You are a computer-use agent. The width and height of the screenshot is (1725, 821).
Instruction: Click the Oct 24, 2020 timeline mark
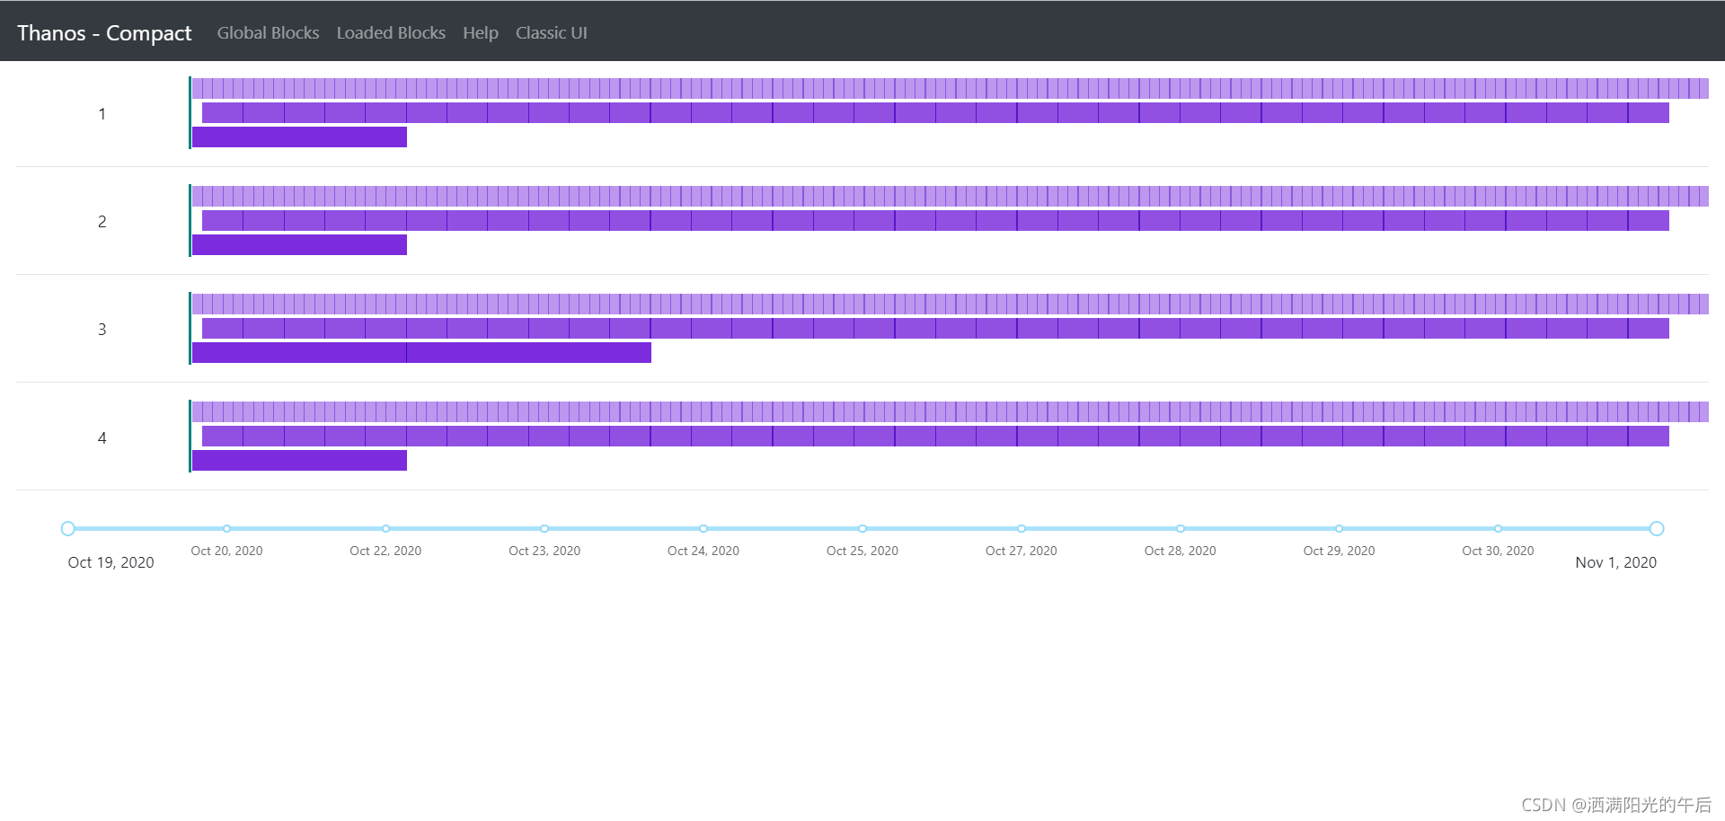[703, 529]
